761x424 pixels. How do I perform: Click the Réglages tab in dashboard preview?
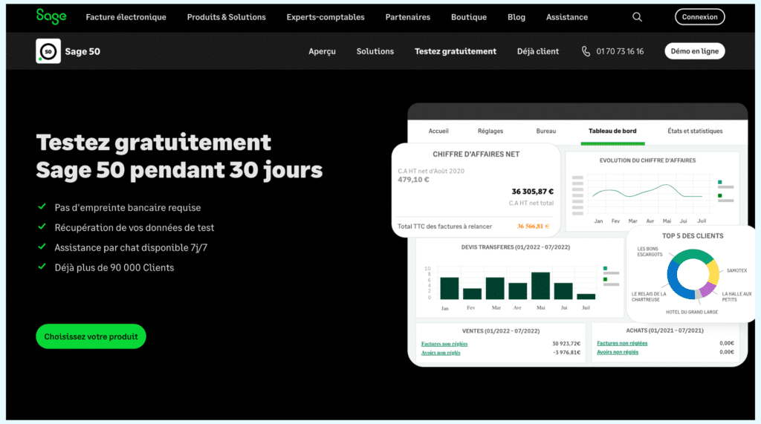pos(490,131)
